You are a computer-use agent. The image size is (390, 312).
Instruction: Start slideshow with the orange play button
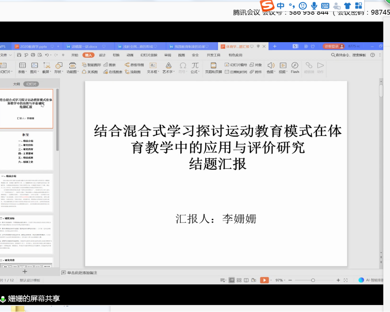(264, 280)
